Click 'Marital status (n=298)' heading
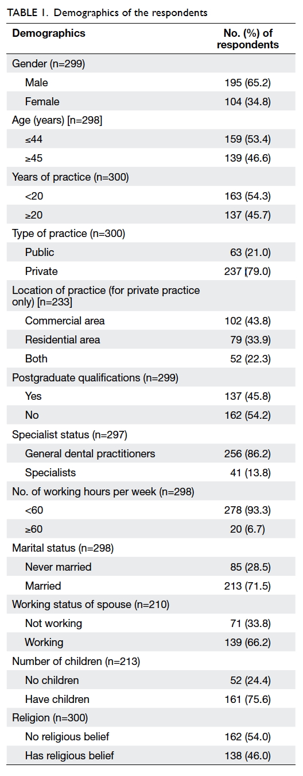This screenshot has height=776, width=303. pyautogui.click(x=63, y=548)
